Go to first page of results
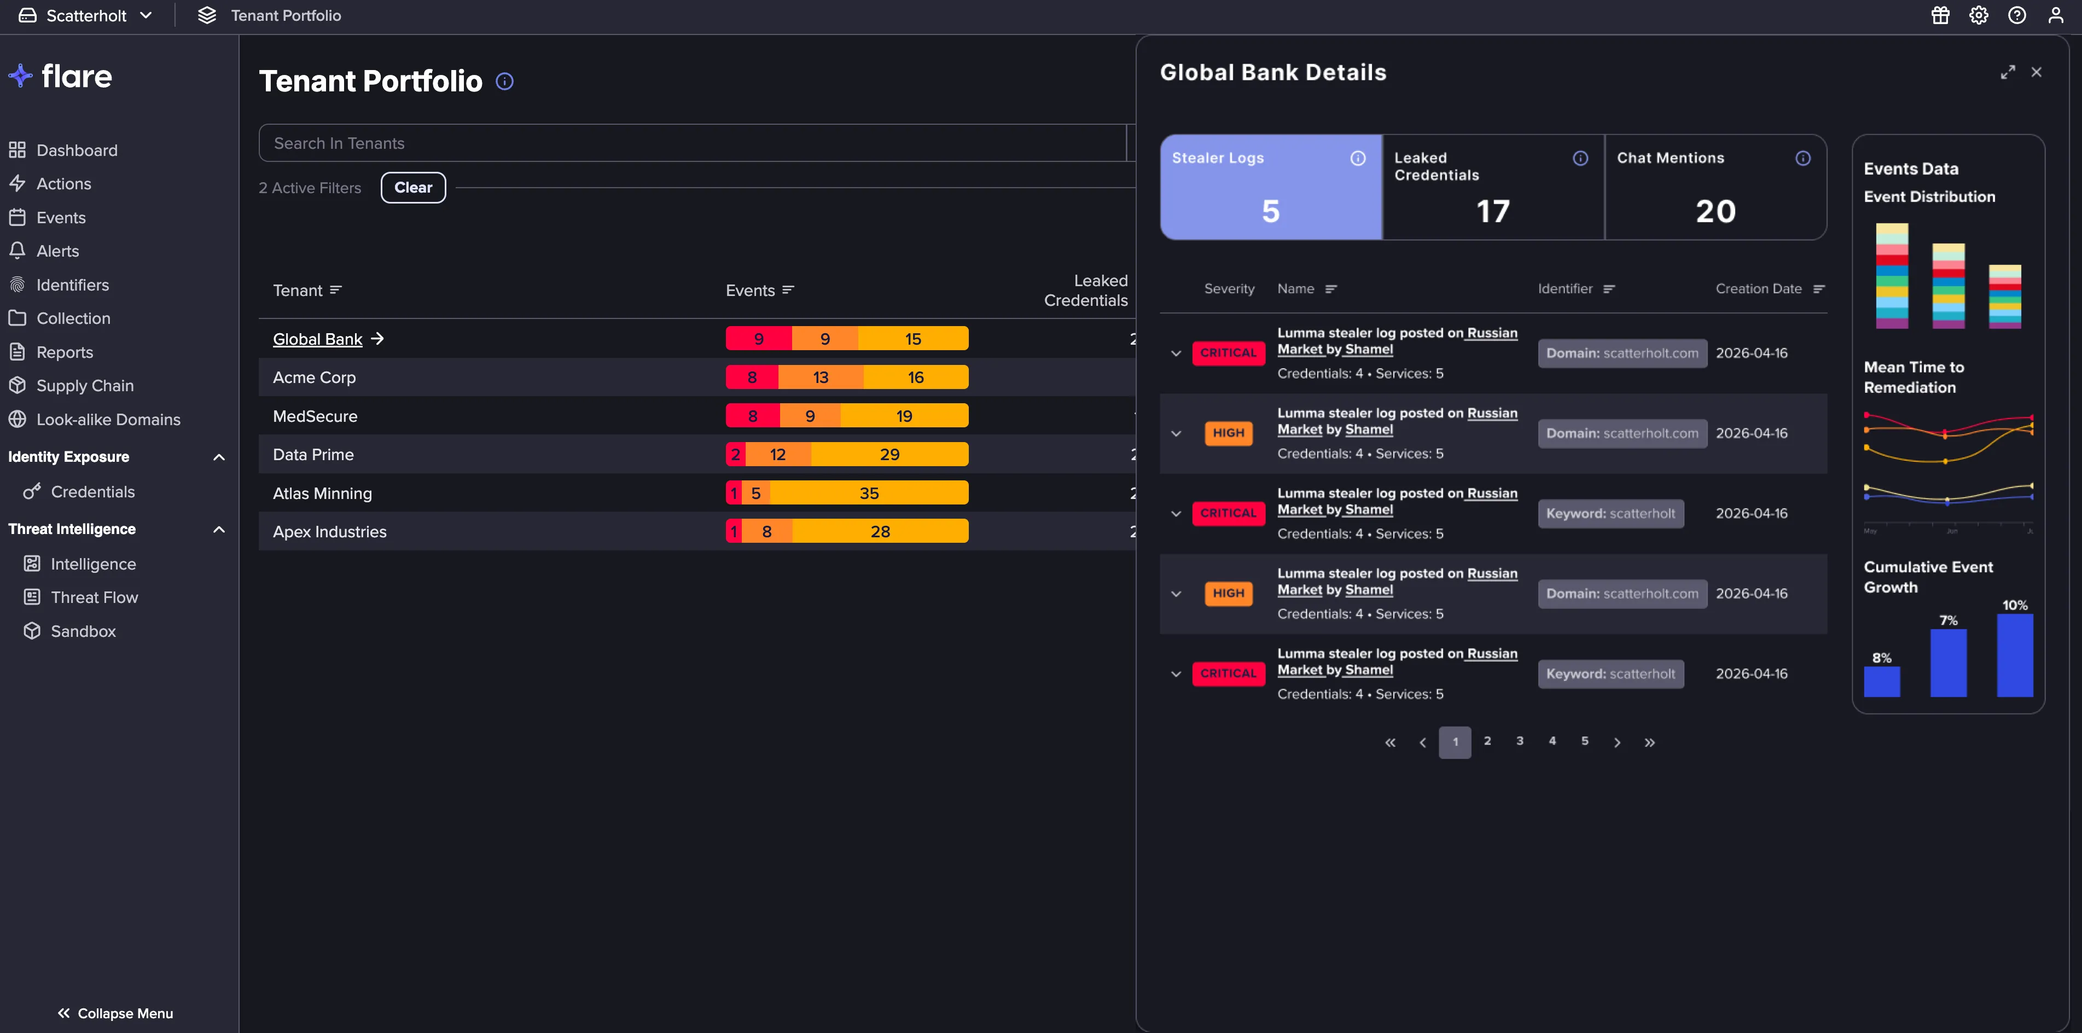 (1390, 742)
